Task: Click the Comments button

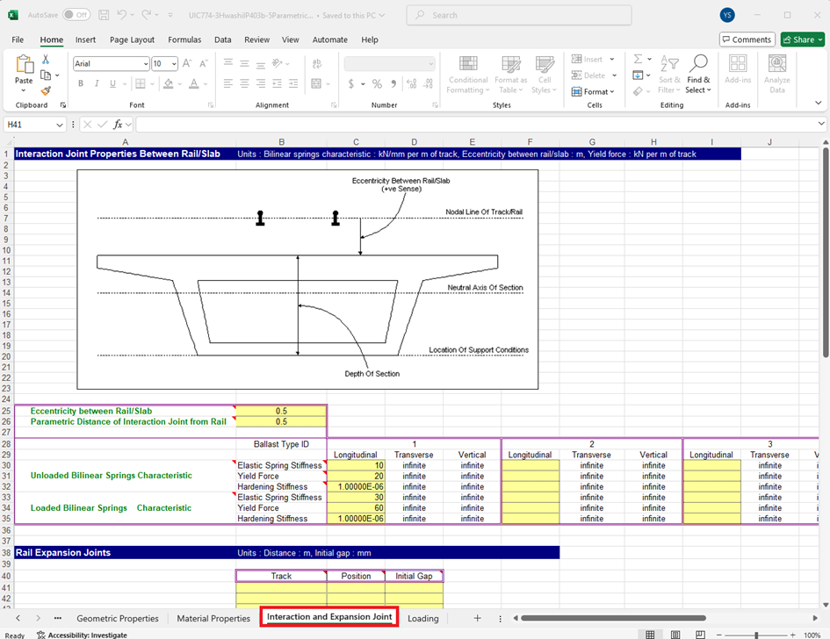Action: click(x=747, y=39)
